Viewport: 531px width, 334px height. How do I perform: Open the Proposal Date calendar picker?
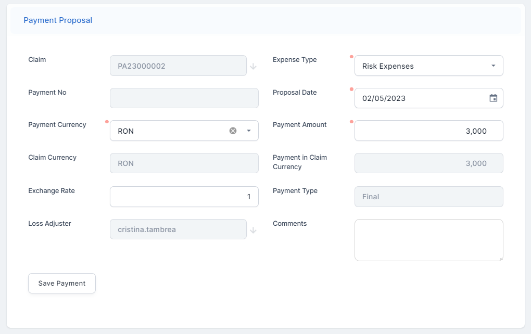coord(493,98)
